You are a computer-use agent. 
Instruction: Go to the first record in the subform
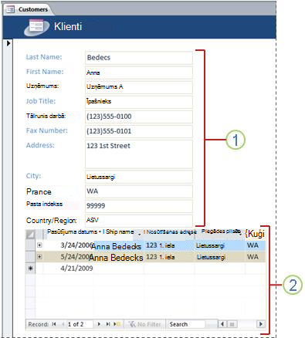54,324
